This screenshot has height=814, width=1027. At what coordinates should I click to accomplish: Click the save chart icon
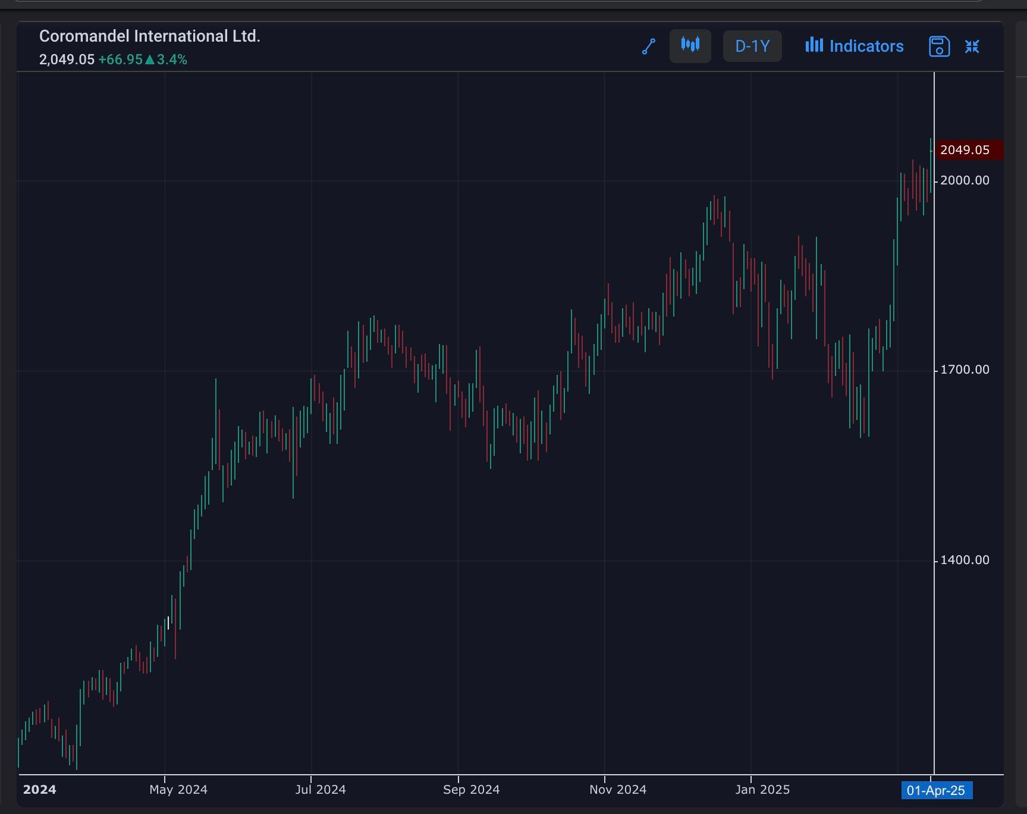pyautogui.click(x=939, y=46)
